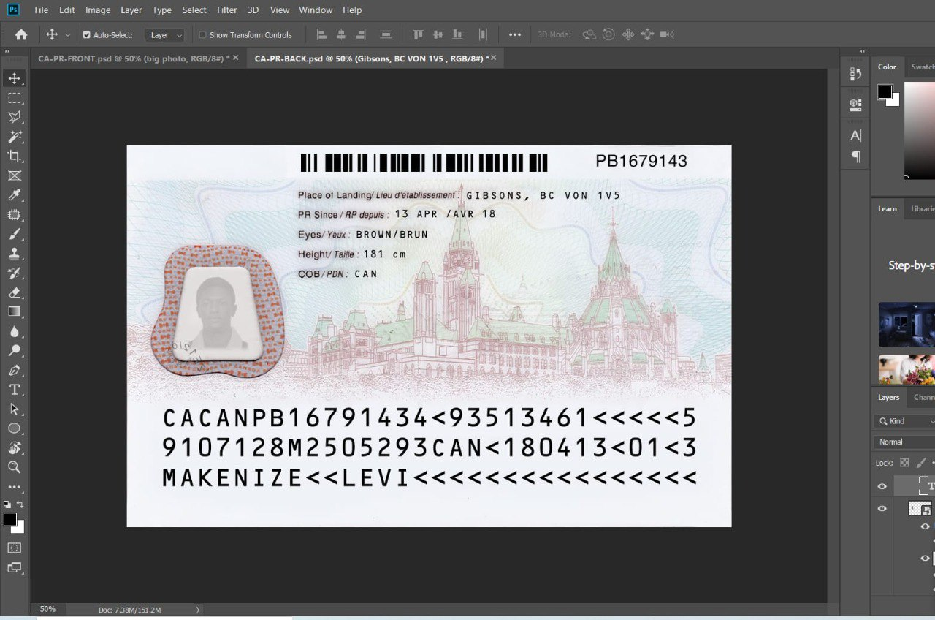The width and height of the screenshot is (935, 620).
Task: Click the Zoom tool magnifier
Action: 14,467
